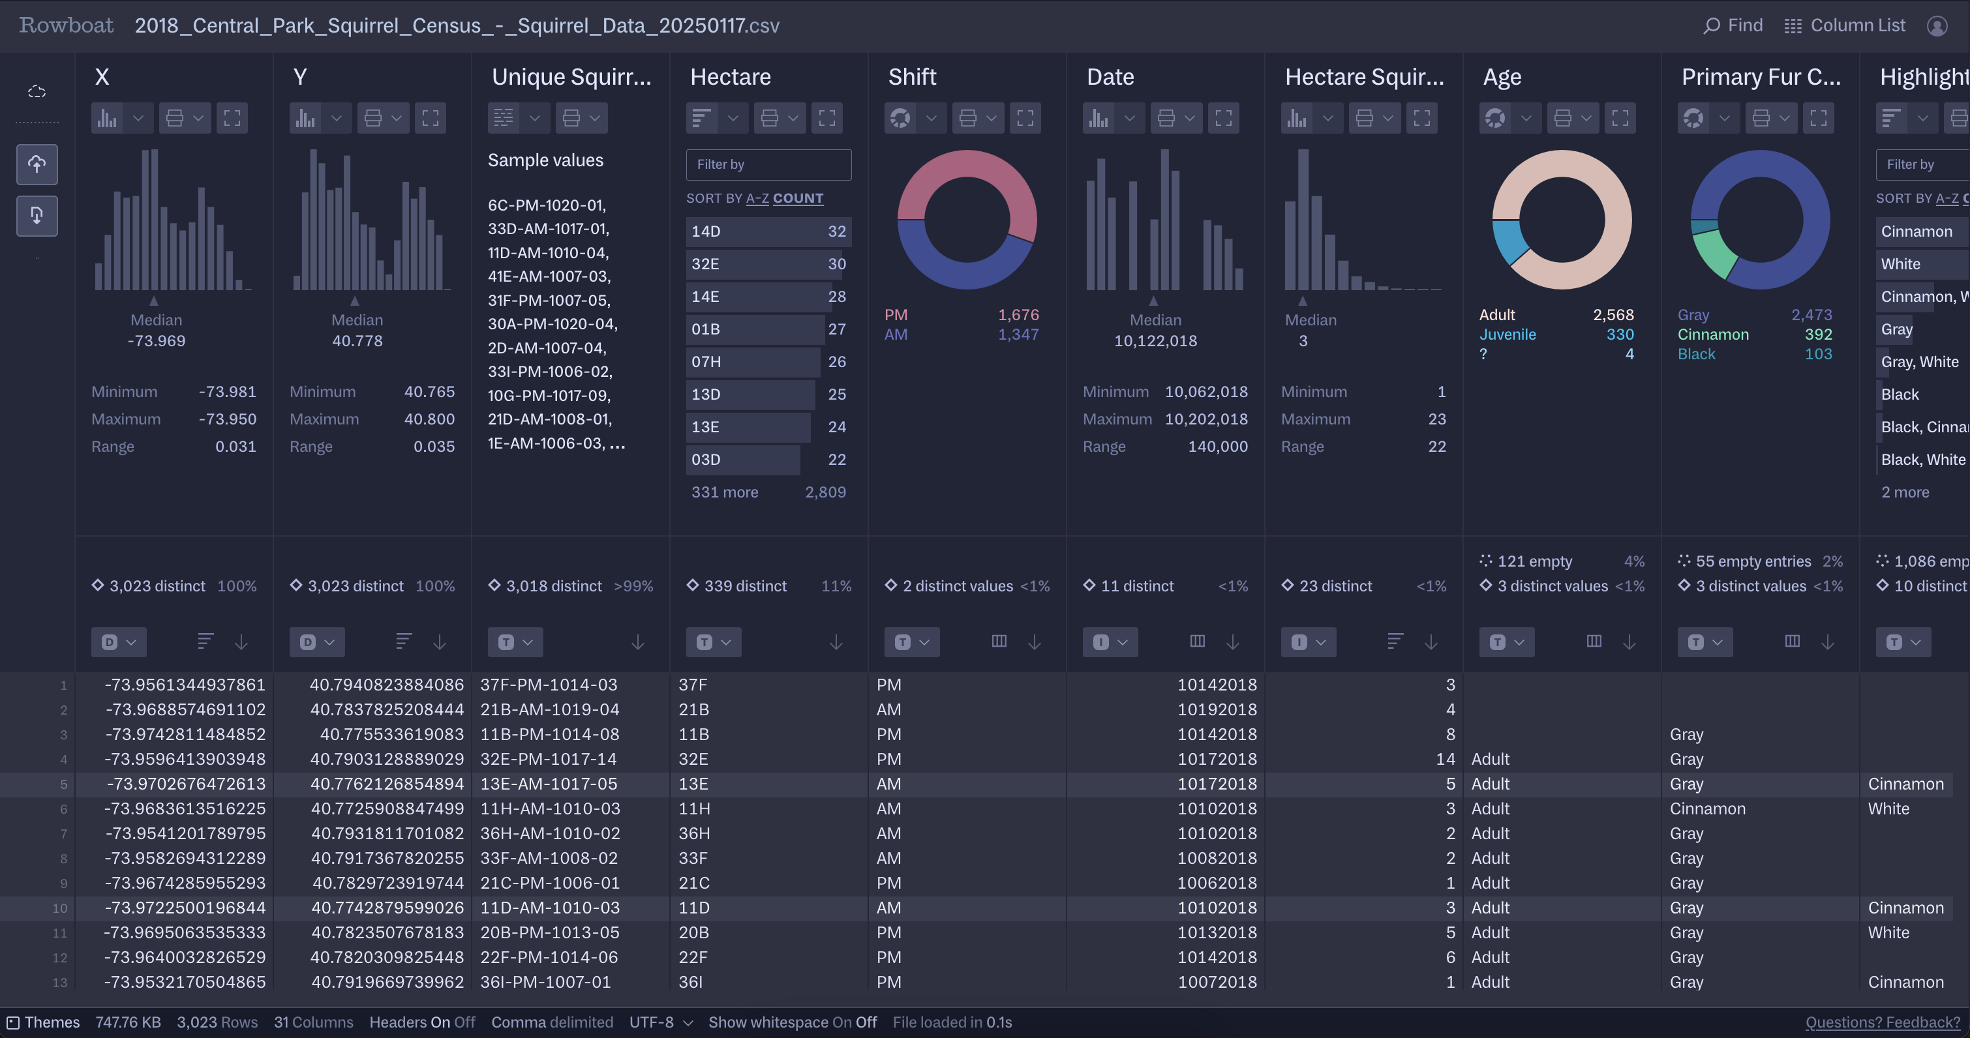
Task: Turn Show whitespace Off
Action: (x=866, y=1022)
